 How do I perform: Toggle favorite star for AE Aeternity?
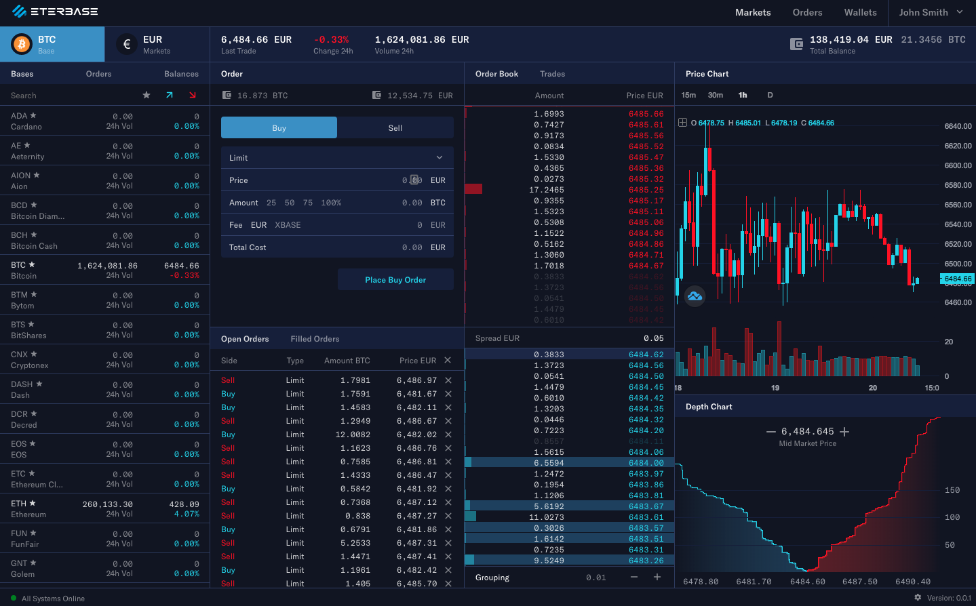point(27,145)
